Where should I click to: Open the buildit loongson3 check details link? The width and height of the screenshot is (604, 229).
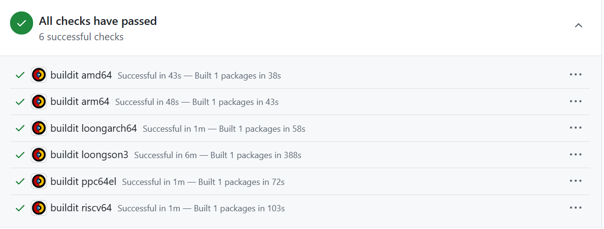[89, 155]
